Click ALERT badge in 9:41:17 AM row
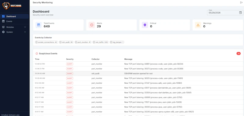Viewport: 244px width, 116px height. 70,112
